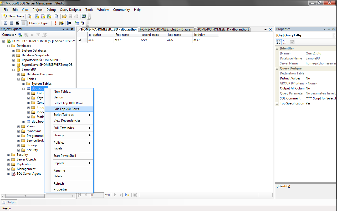Open the Properties object selector dropdown
This screenshot has height=211, width=337.
(x=334, y=35)
